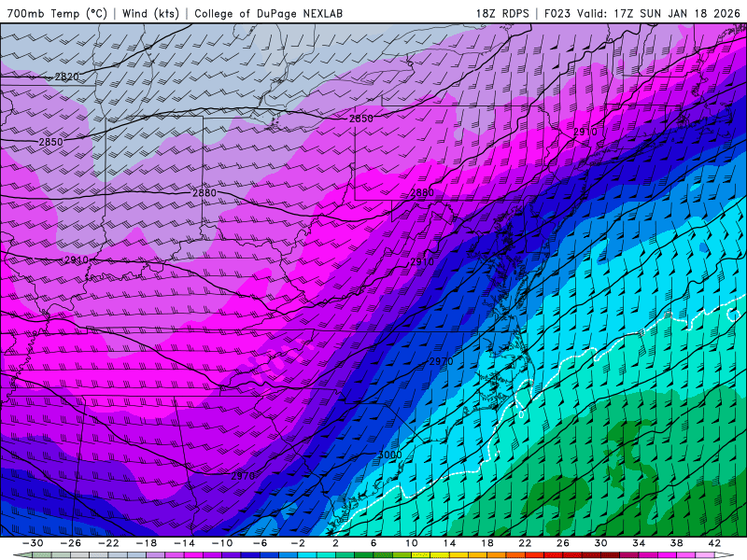Click the 2820 height contour label
Viewport: 747px width, 560px height.
point(66,77)
